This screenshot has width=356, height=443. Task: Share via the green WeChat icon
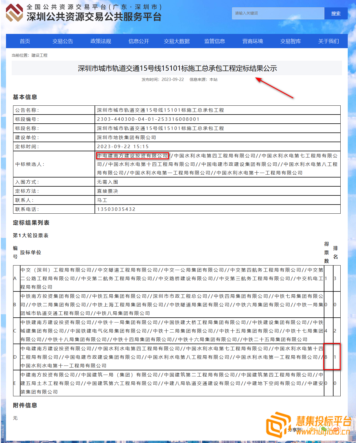(x=324, y=429)
